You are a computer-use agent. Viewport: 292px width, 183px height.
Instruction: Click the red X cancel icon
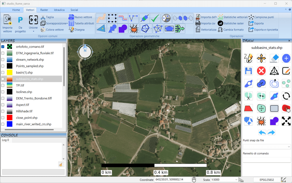[x=261, y=71]
